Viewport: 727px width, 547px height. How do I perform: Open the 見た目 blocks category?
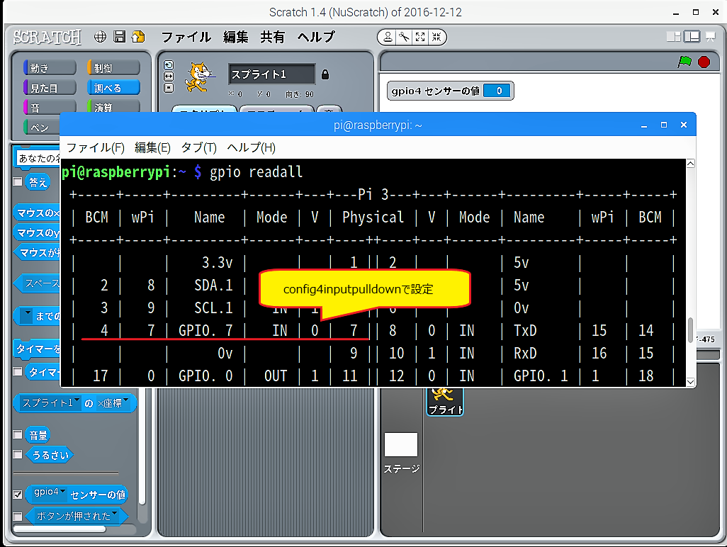[x=50, y=88]
